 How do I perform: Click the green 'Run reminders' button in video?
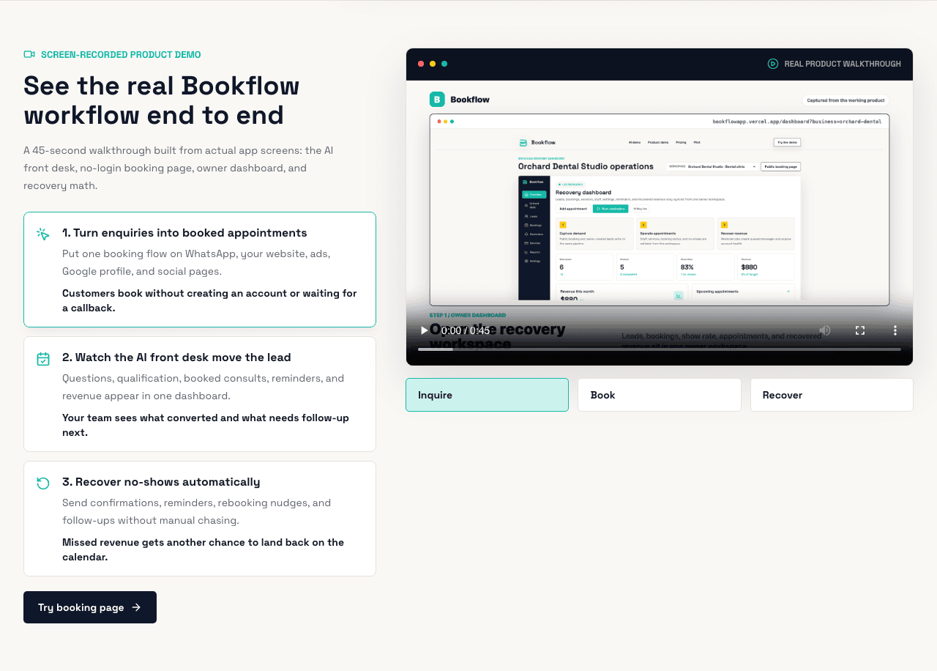click(x=611, y=209)
